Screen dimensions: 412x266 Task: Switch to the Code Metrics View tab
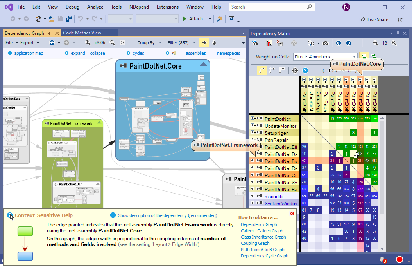(82, 33)
